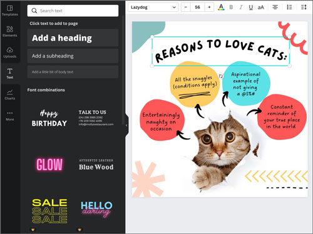313x234 pixels.
Task: Open the line spacing options
Action: pos(304,8)
